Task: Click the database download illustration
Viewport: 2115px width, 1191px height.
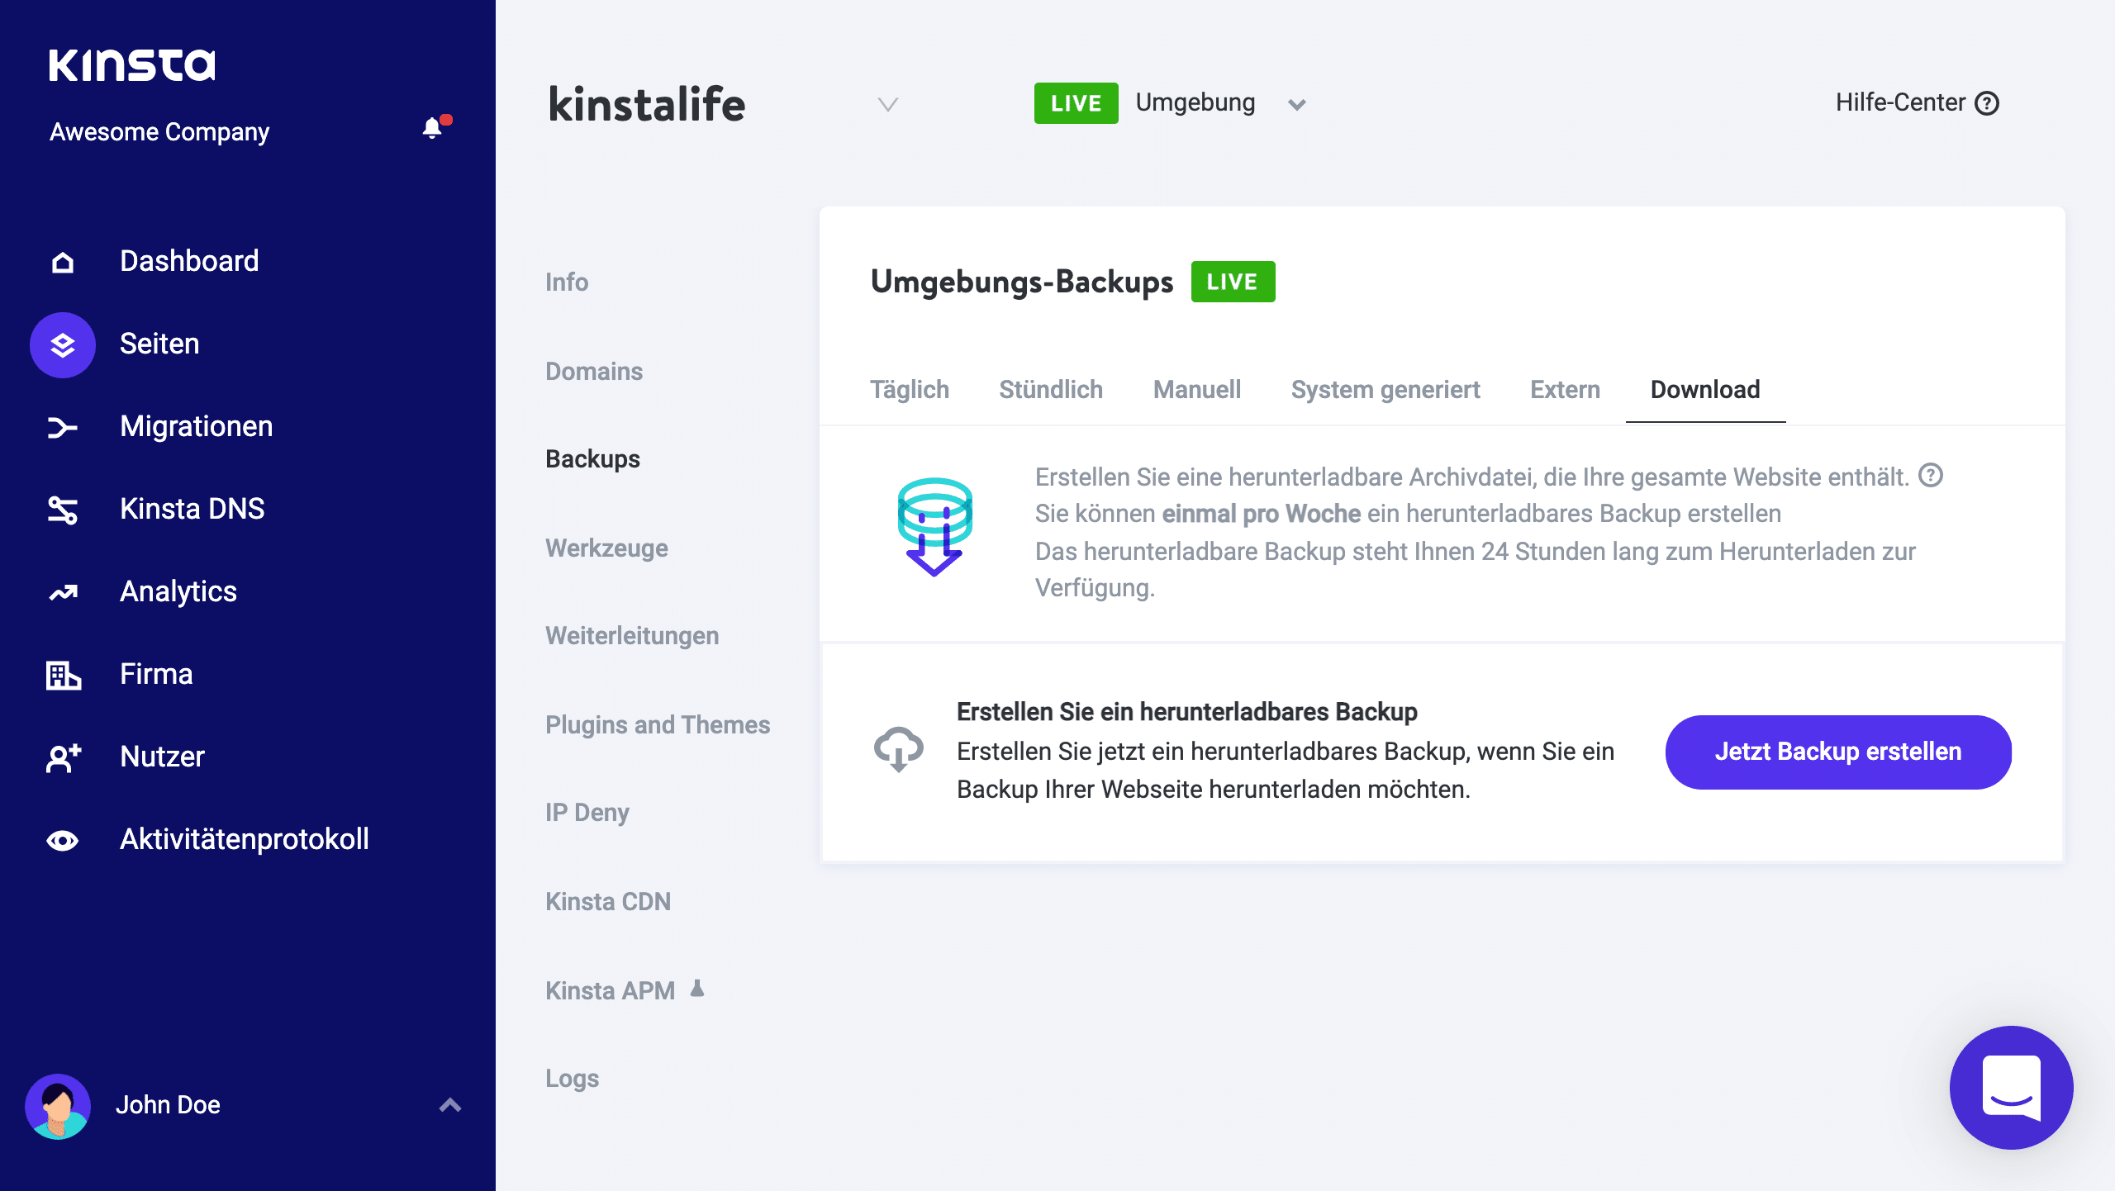Action: [x=934, y=527]
